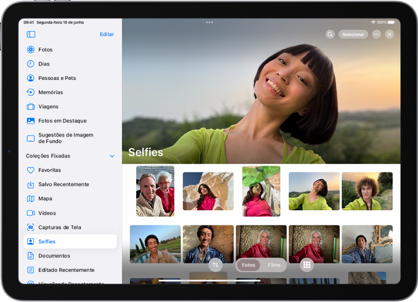Image resolution: width=418 pixels, height=302 pixels.
Task: Open Pessoas e Pets
Action: coord(57,78)
